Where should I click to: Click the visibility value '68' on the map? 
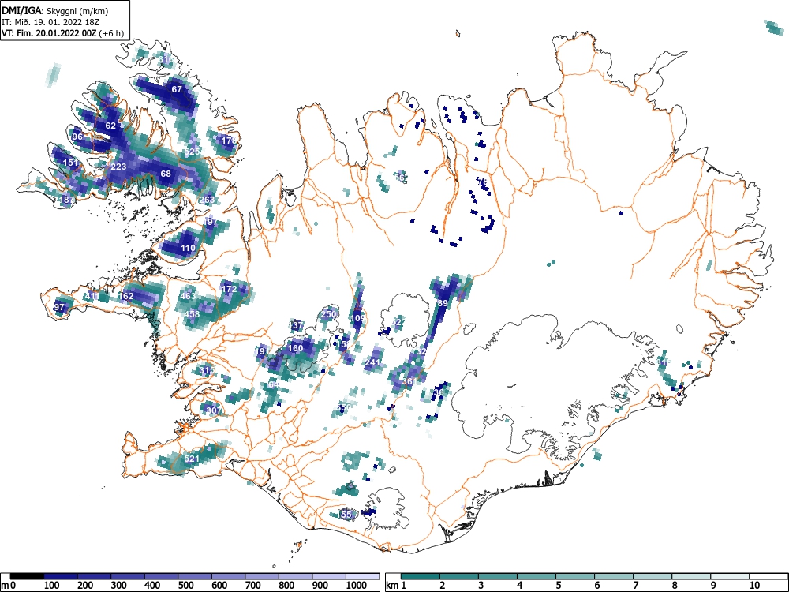click(x=166, y=174)
